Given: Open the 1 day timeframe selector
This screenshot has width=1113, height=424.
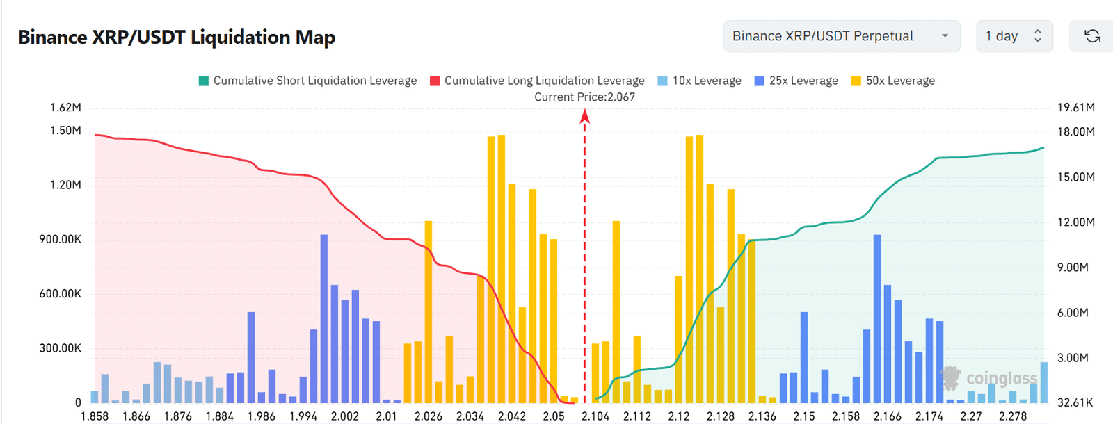Looking at the screenshot, I should point(1014,36).
